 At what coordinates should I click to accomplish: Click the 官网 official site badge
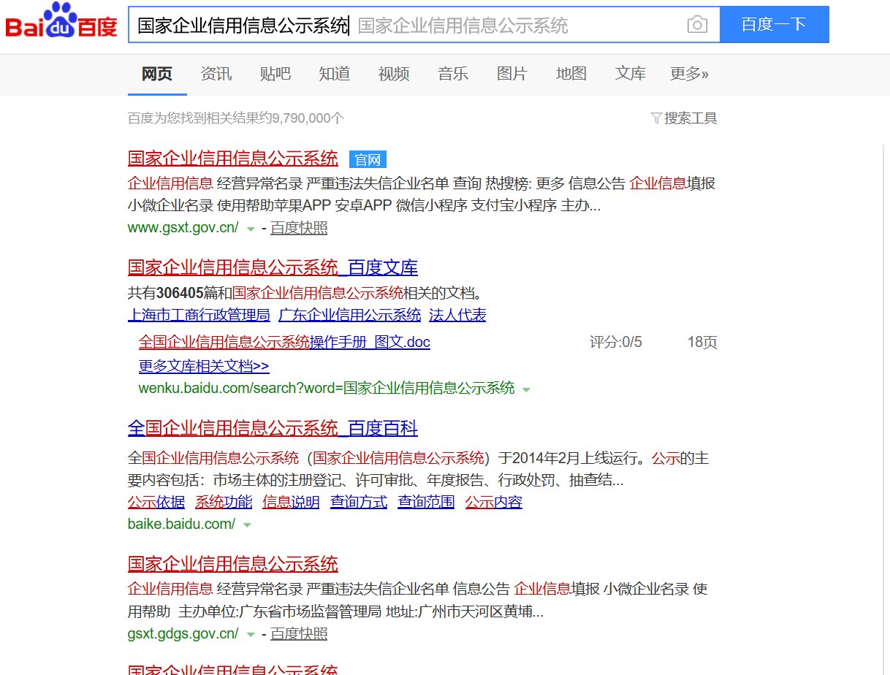pos(368,159)
